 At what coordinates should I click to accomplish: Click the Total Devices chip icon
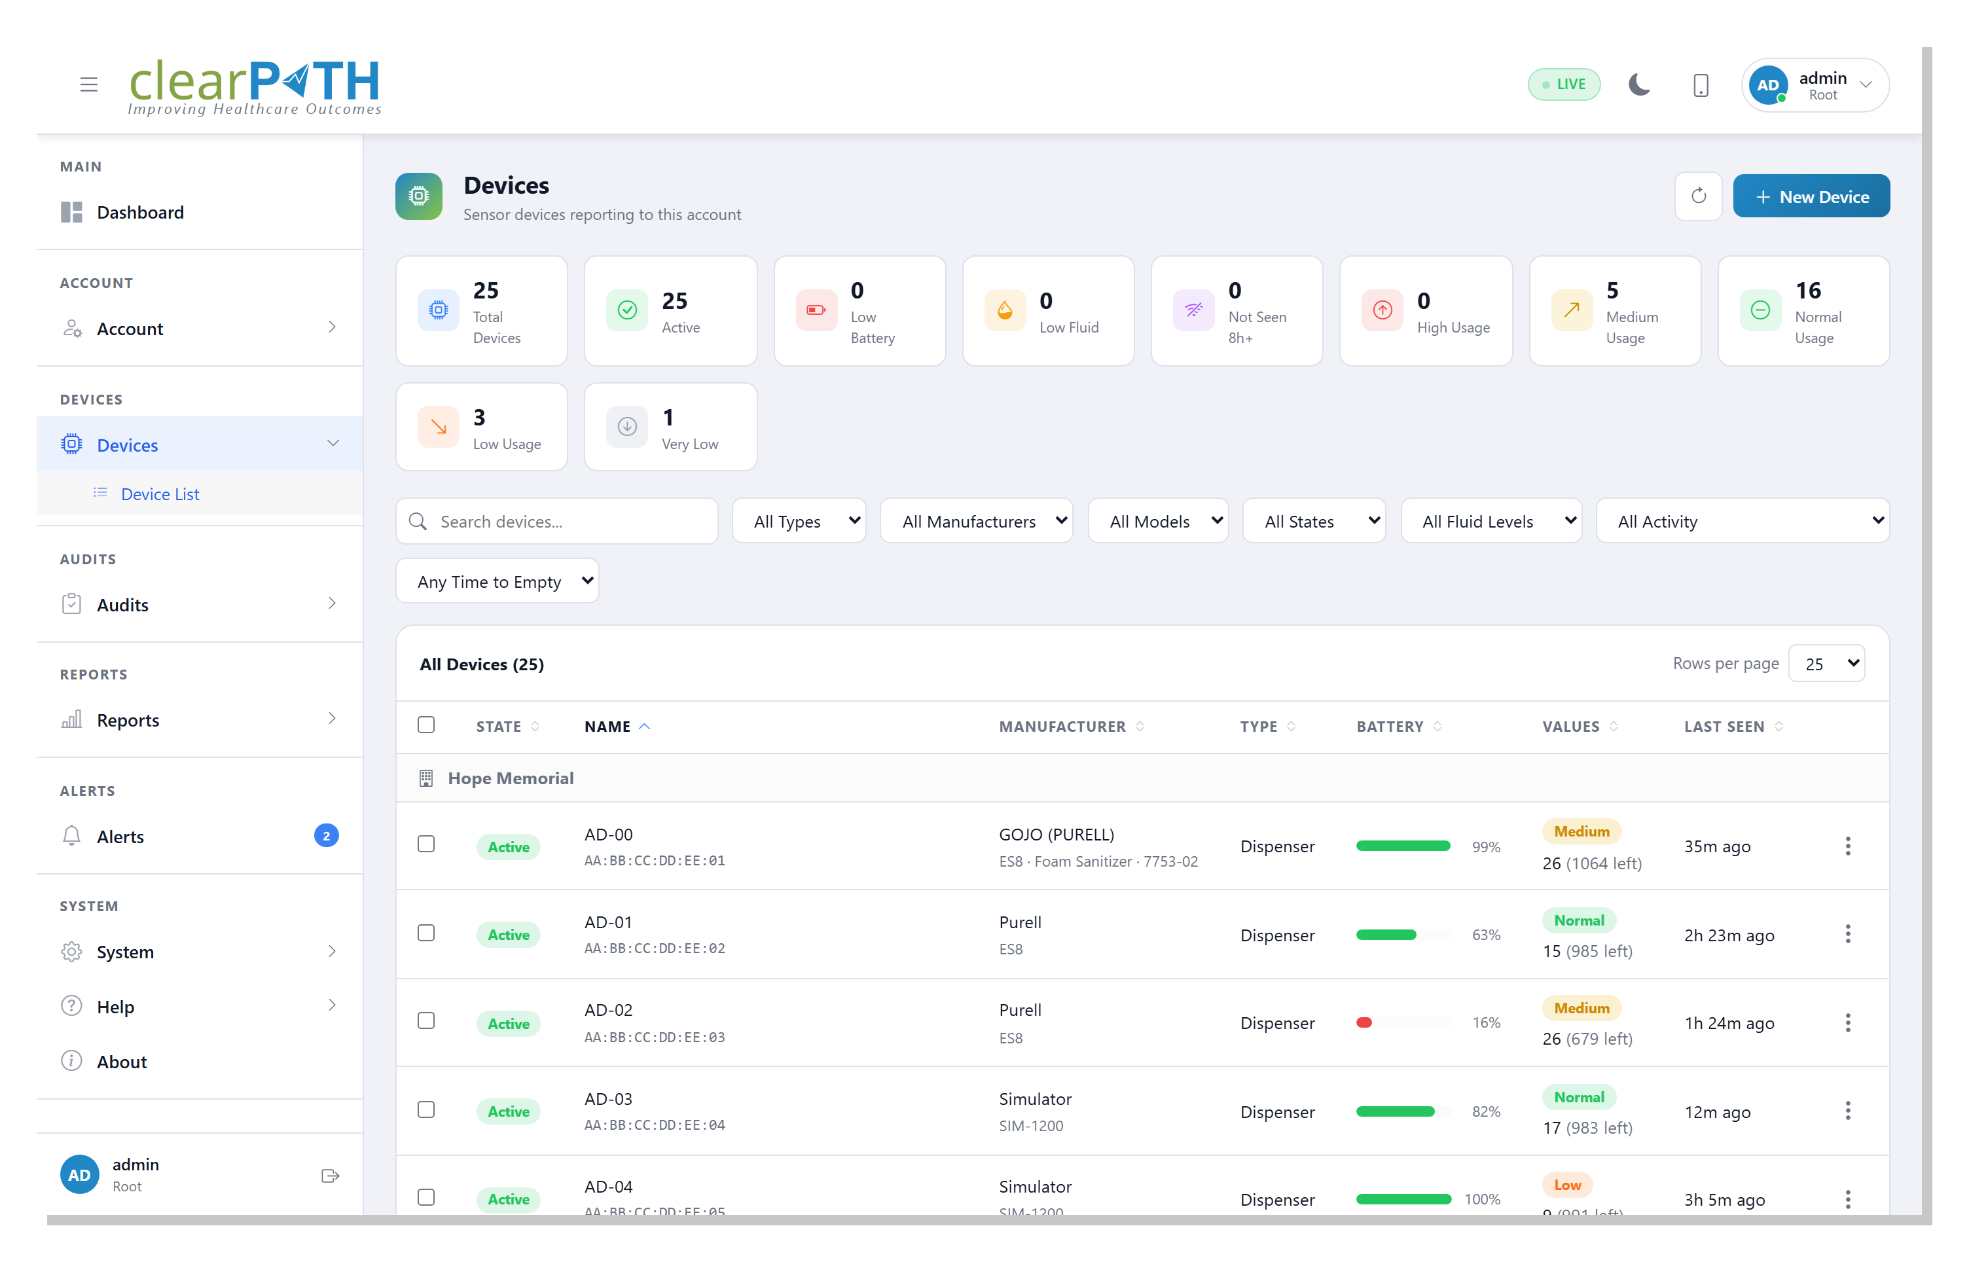click(x=439, y=310)
